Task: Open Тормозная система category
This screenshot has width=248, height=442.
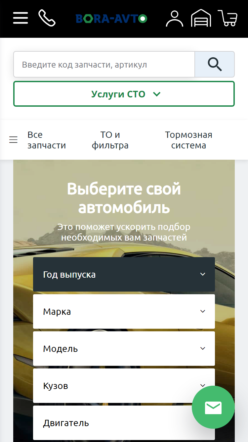Action: click(188, 140)
